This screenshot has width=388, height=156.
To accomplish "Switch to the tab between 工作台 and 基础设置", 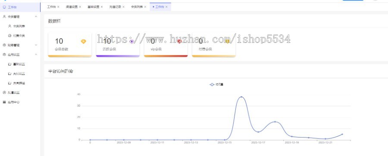I will pyautogui.click(x=72, y=7).
